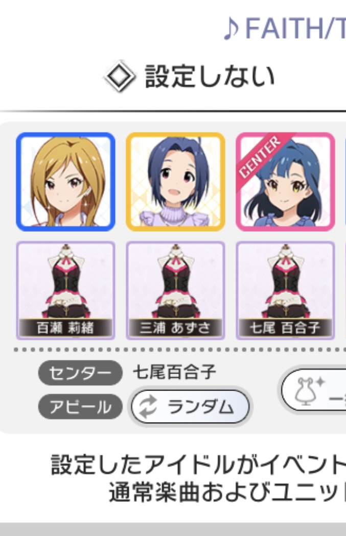Click the FAITH song title

295,29
